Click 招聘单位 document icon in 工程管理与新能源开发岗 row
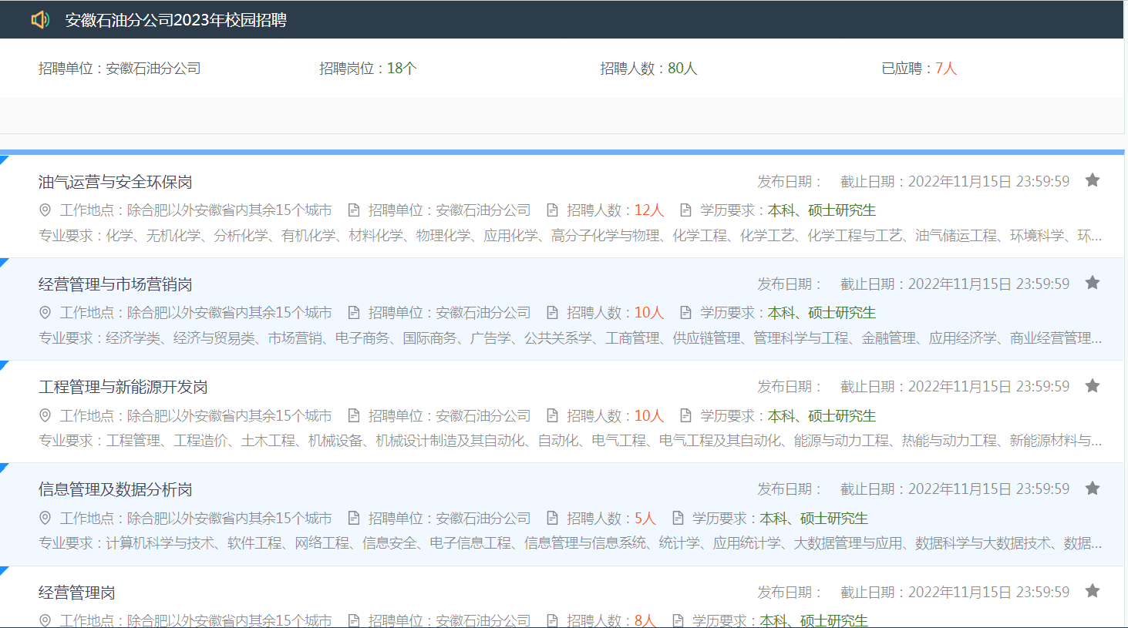 point(354,416)
